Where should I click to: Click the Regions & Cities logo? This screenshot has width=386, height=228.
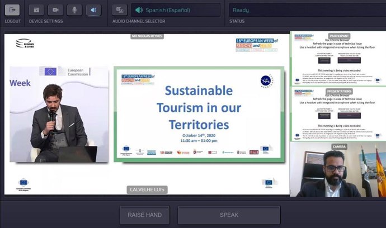click(x=25, y=43)
